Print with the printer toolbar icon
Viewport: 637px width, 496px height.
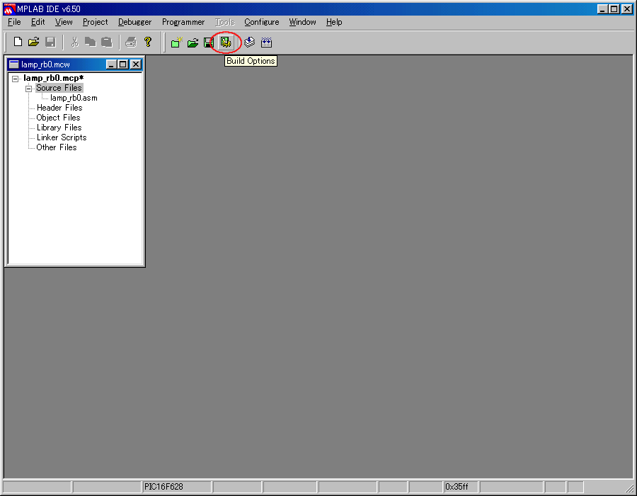131,42
